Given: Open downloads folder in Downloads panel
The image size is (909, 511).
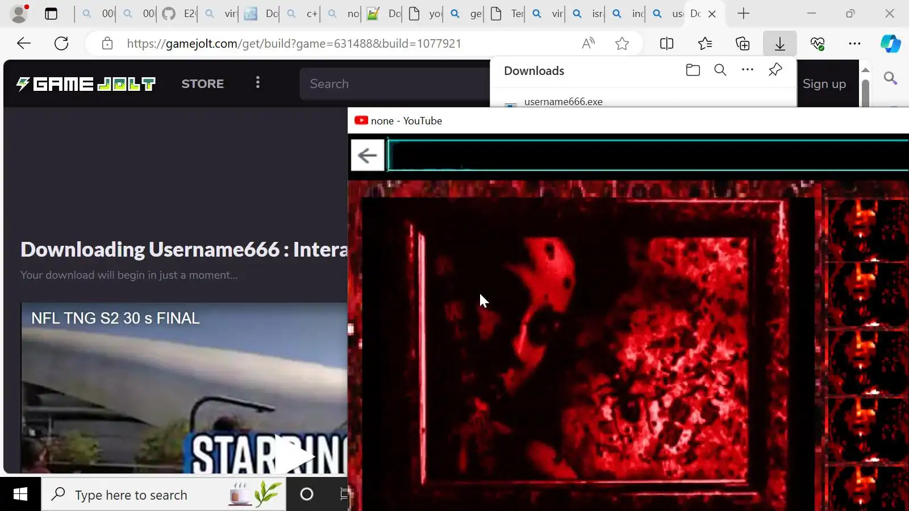Looking at the screenshot, I should 693,70.
